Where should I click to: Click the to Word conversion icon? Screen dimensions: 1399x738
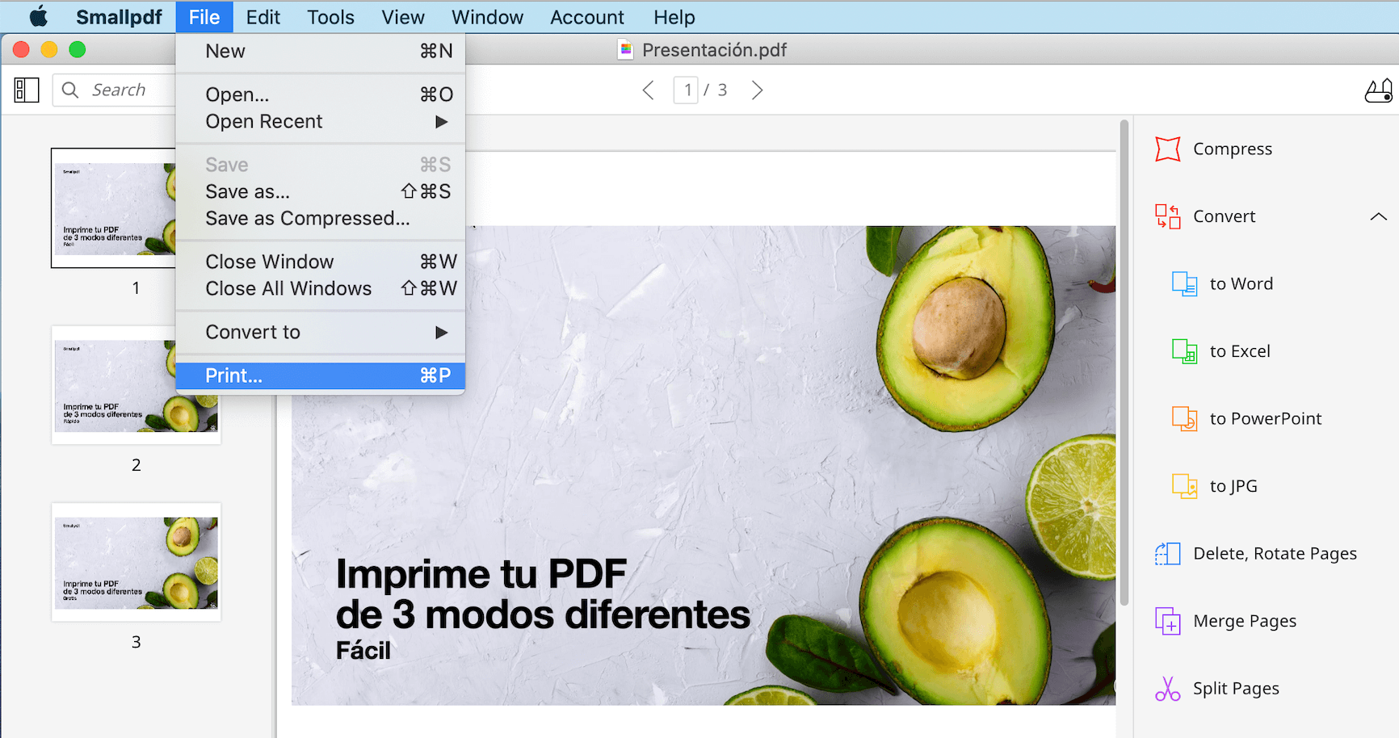1184,284
